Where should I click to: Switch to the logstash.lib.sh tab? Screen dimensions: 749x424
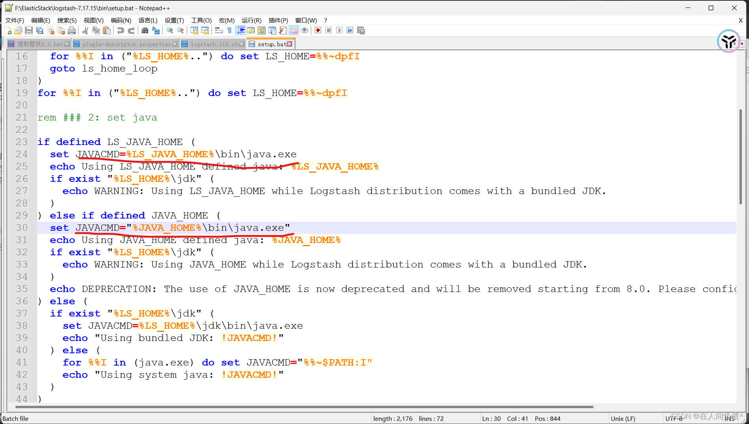click(214, 44)
